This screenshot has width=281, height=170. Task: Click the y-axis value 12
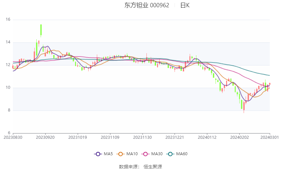(8, 65)
